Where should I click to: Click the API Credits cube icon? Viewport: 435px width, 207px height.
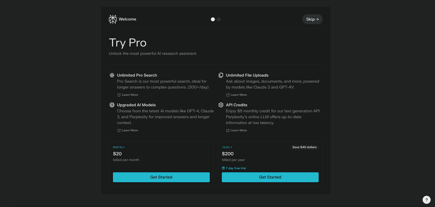221,105
